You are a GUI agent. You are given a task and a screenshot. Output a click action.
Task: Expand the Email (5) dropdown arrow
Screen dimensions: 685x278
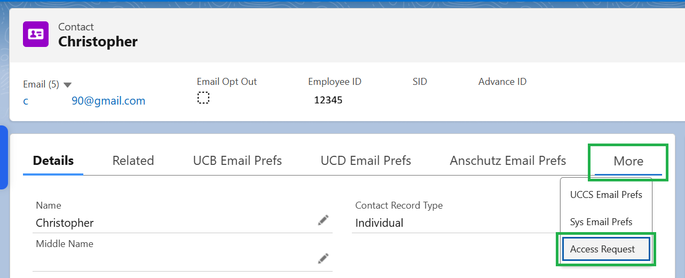pyautogui.click(x=68, y=85)
